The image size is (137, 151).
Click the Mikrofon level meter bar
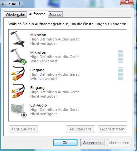coord(121,56)
